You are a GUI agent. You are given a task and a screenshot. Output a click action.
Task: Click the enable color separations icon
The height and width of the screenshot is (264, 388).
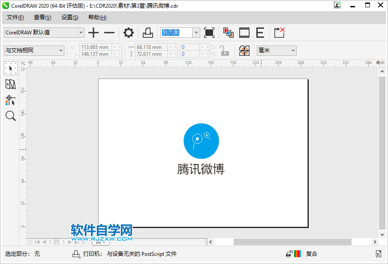(228, 33)
